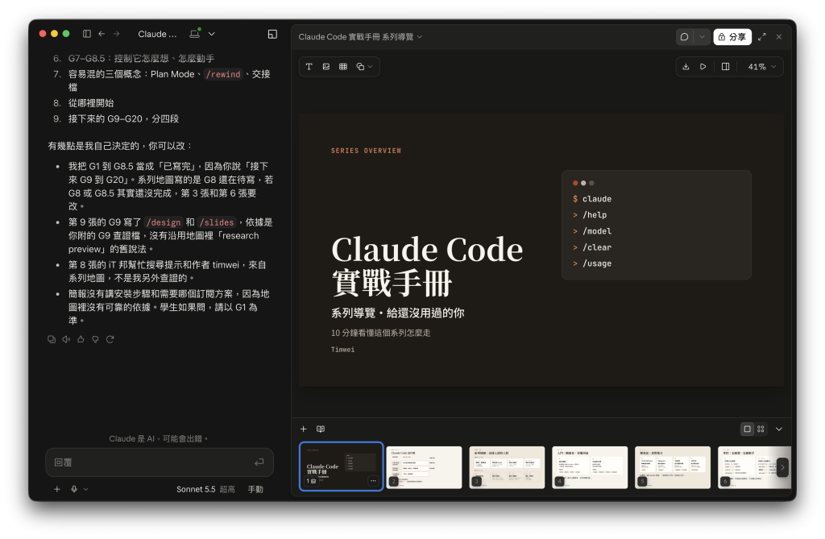Image resolution: width=825 pixels, height=539 pixels.
Task: Add attachment with plus in chat
Action: pos(57,489)
